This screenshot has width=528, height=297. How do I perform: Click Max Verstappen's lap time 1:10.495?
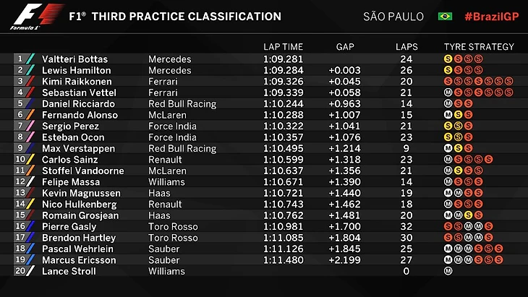(284, 148)
